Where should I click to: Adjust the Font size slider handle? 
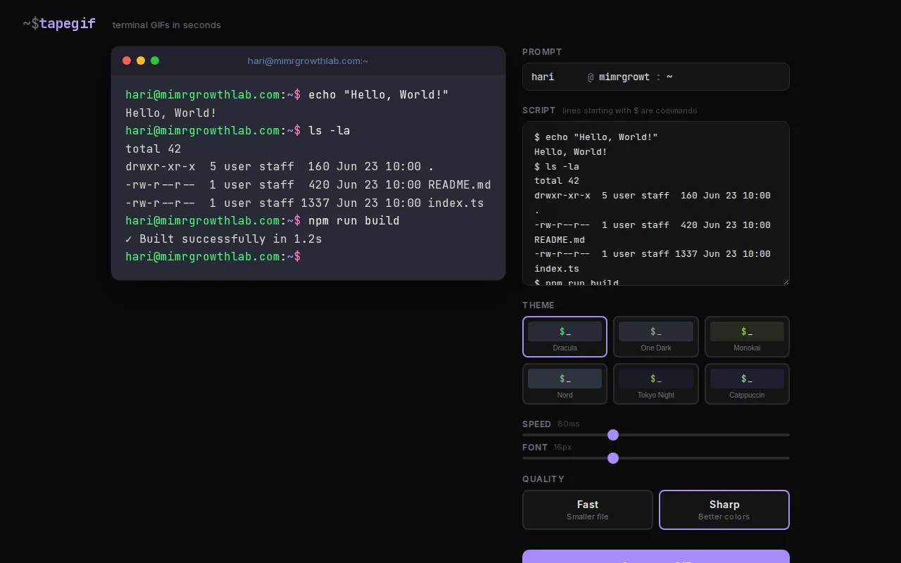point(613,458)
